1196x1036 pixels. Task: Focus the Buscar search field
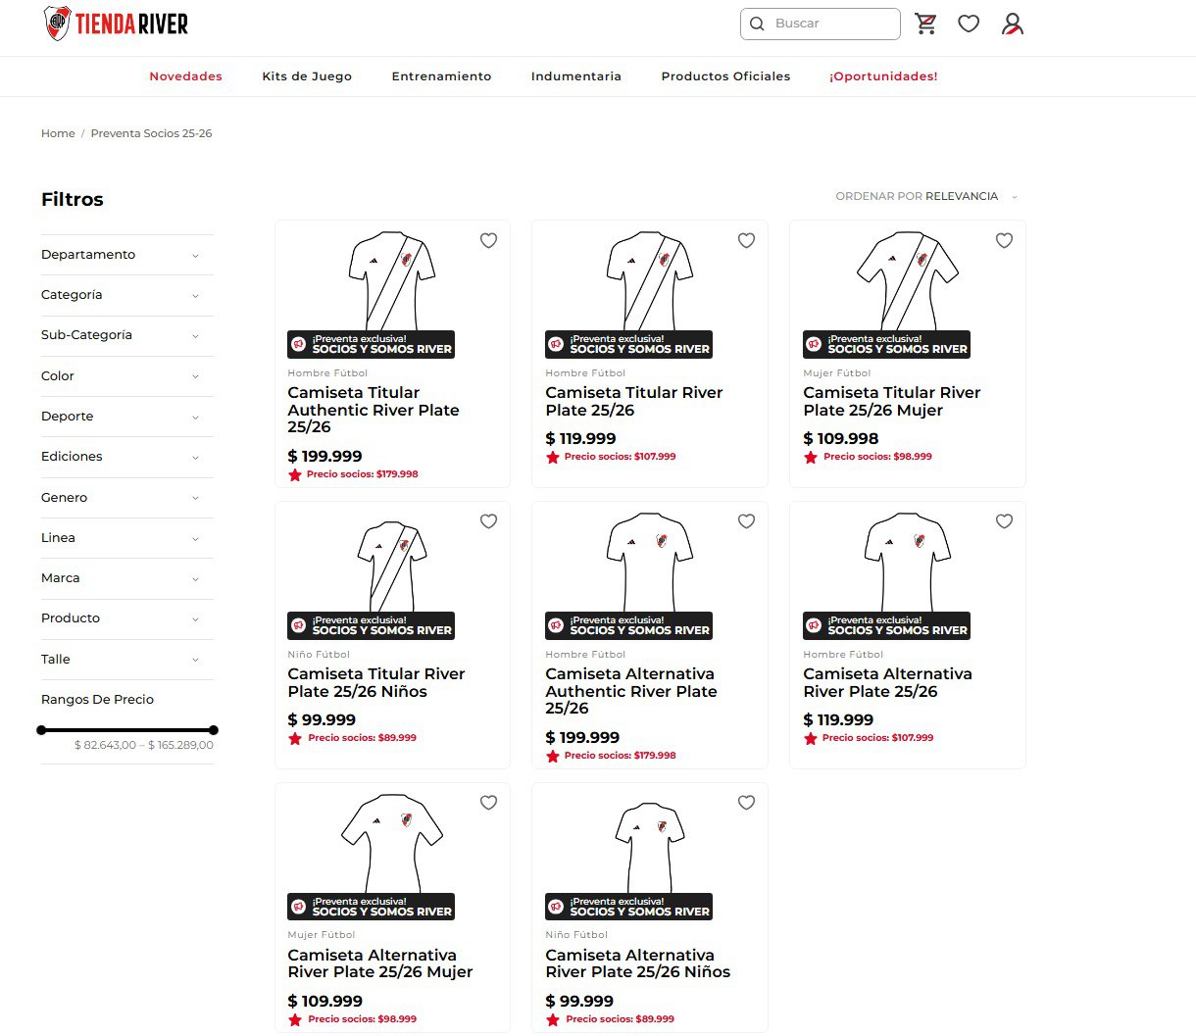(x=821, y=24)
